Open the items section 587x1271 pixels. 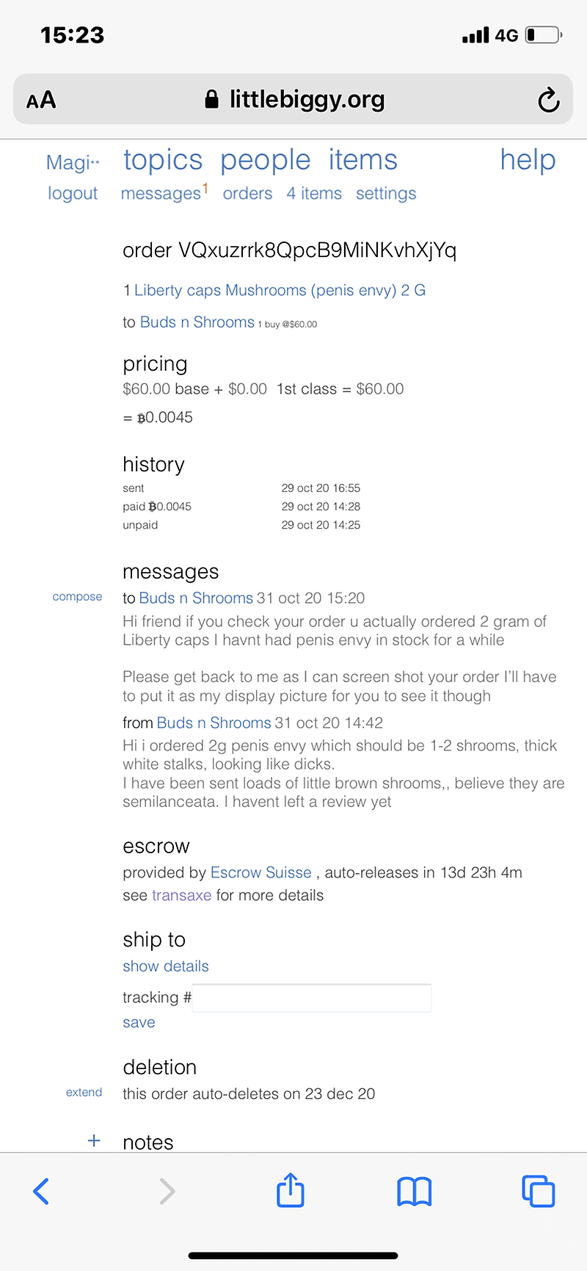click(x=362, y=160)
